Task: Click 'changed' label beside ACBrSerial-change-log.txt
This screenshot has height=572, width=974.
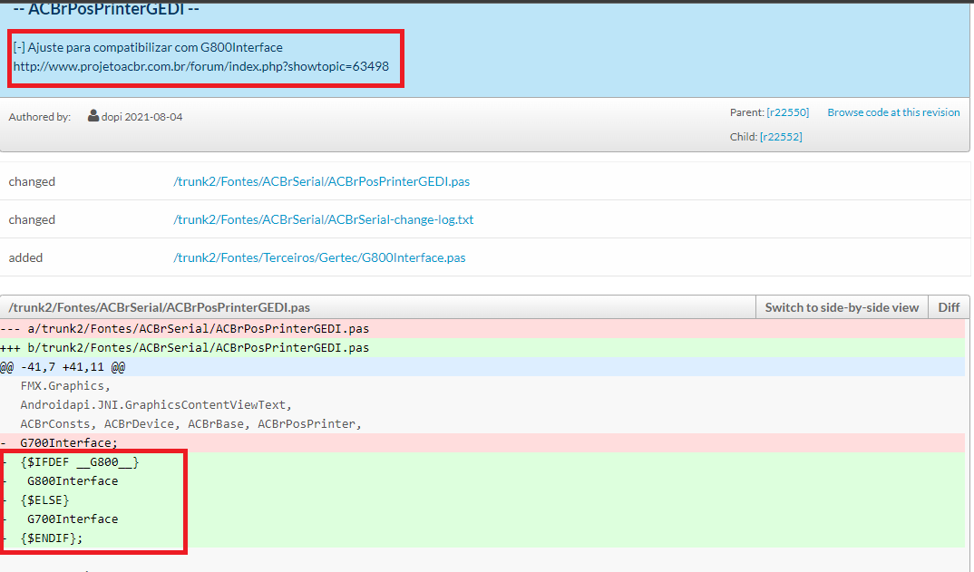Action: click(x=32, y=219)
